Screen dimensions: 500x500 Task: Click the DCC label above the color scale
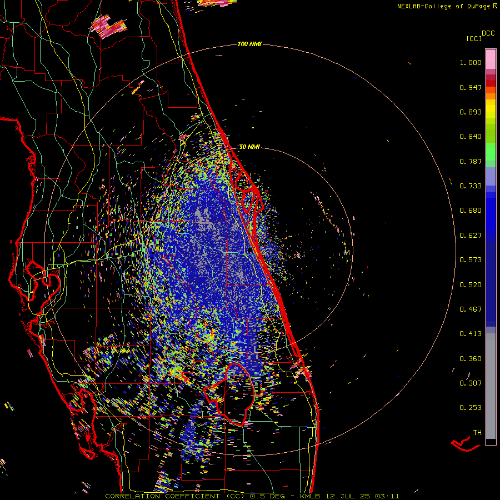(x=488, y=33)
